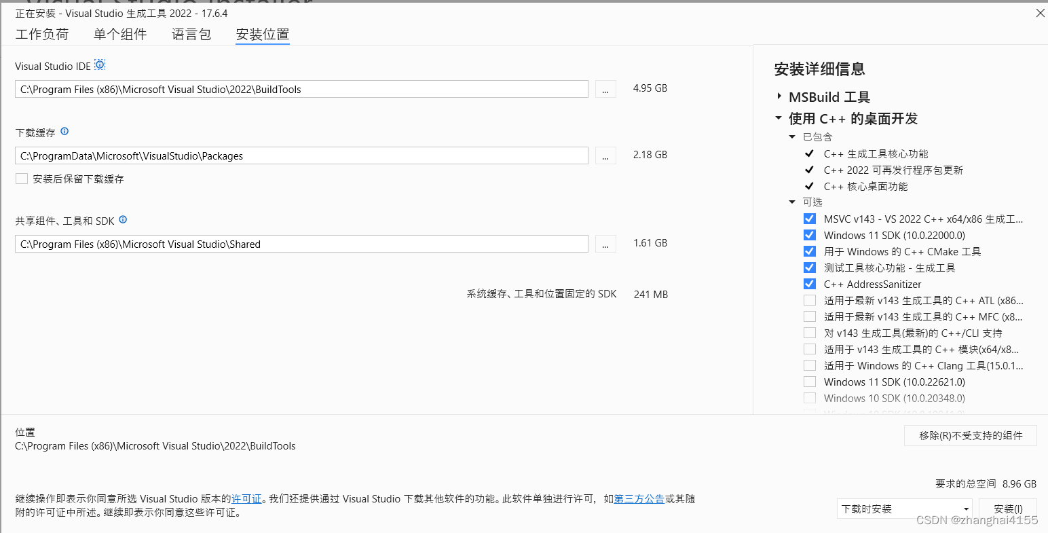Check C++ Clang 工具 for Windows
Viewport: 1048px width, 533px height.
[x=809, y=365]
